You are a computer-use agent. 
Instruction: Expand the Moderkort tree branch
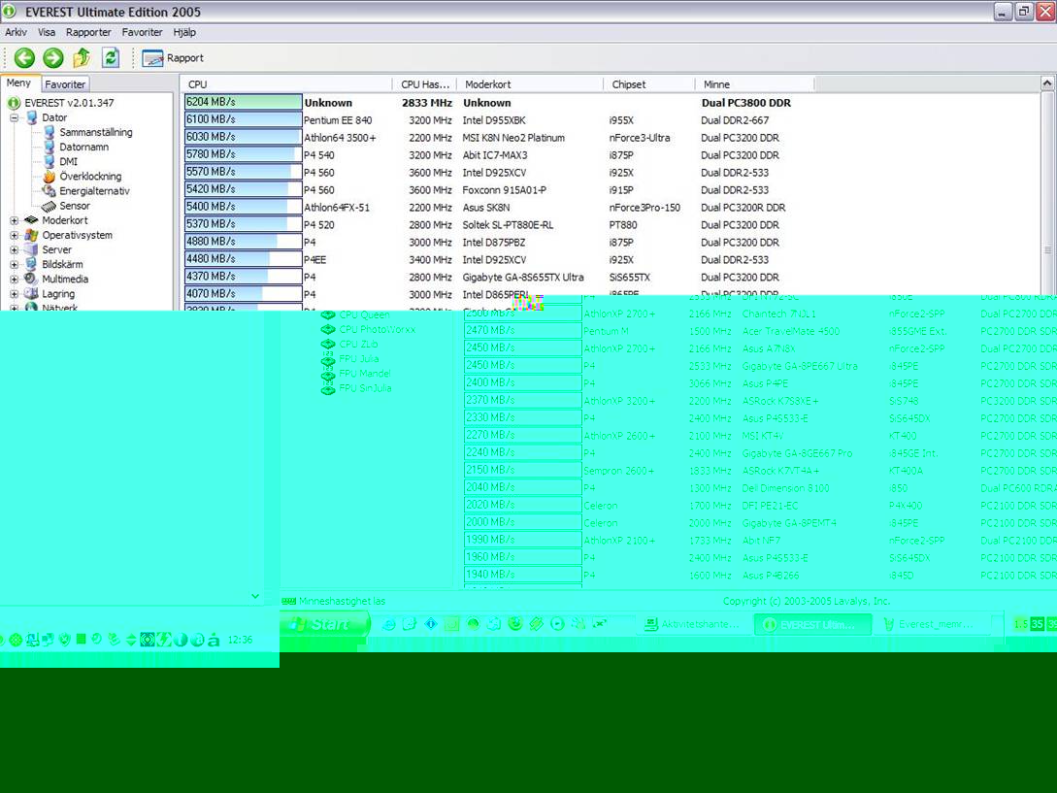(x=15, y=219)
